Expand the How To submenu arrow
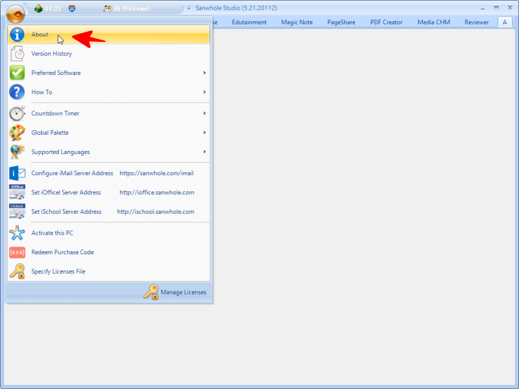 [205, 92]
